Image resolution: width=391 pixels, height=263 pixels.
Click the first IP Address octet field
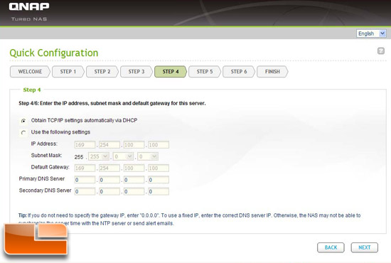[x=85, y=145]
